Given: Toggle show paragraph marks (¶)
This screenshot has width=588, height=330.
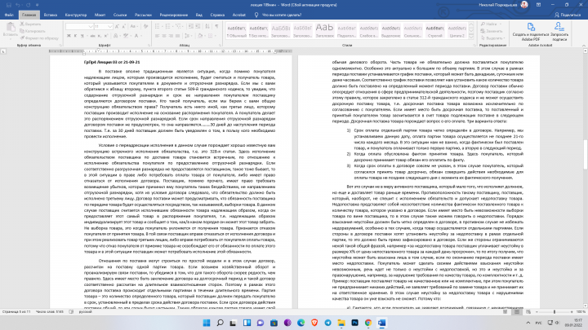Looking at the screenshot, I should coord(216,26).
